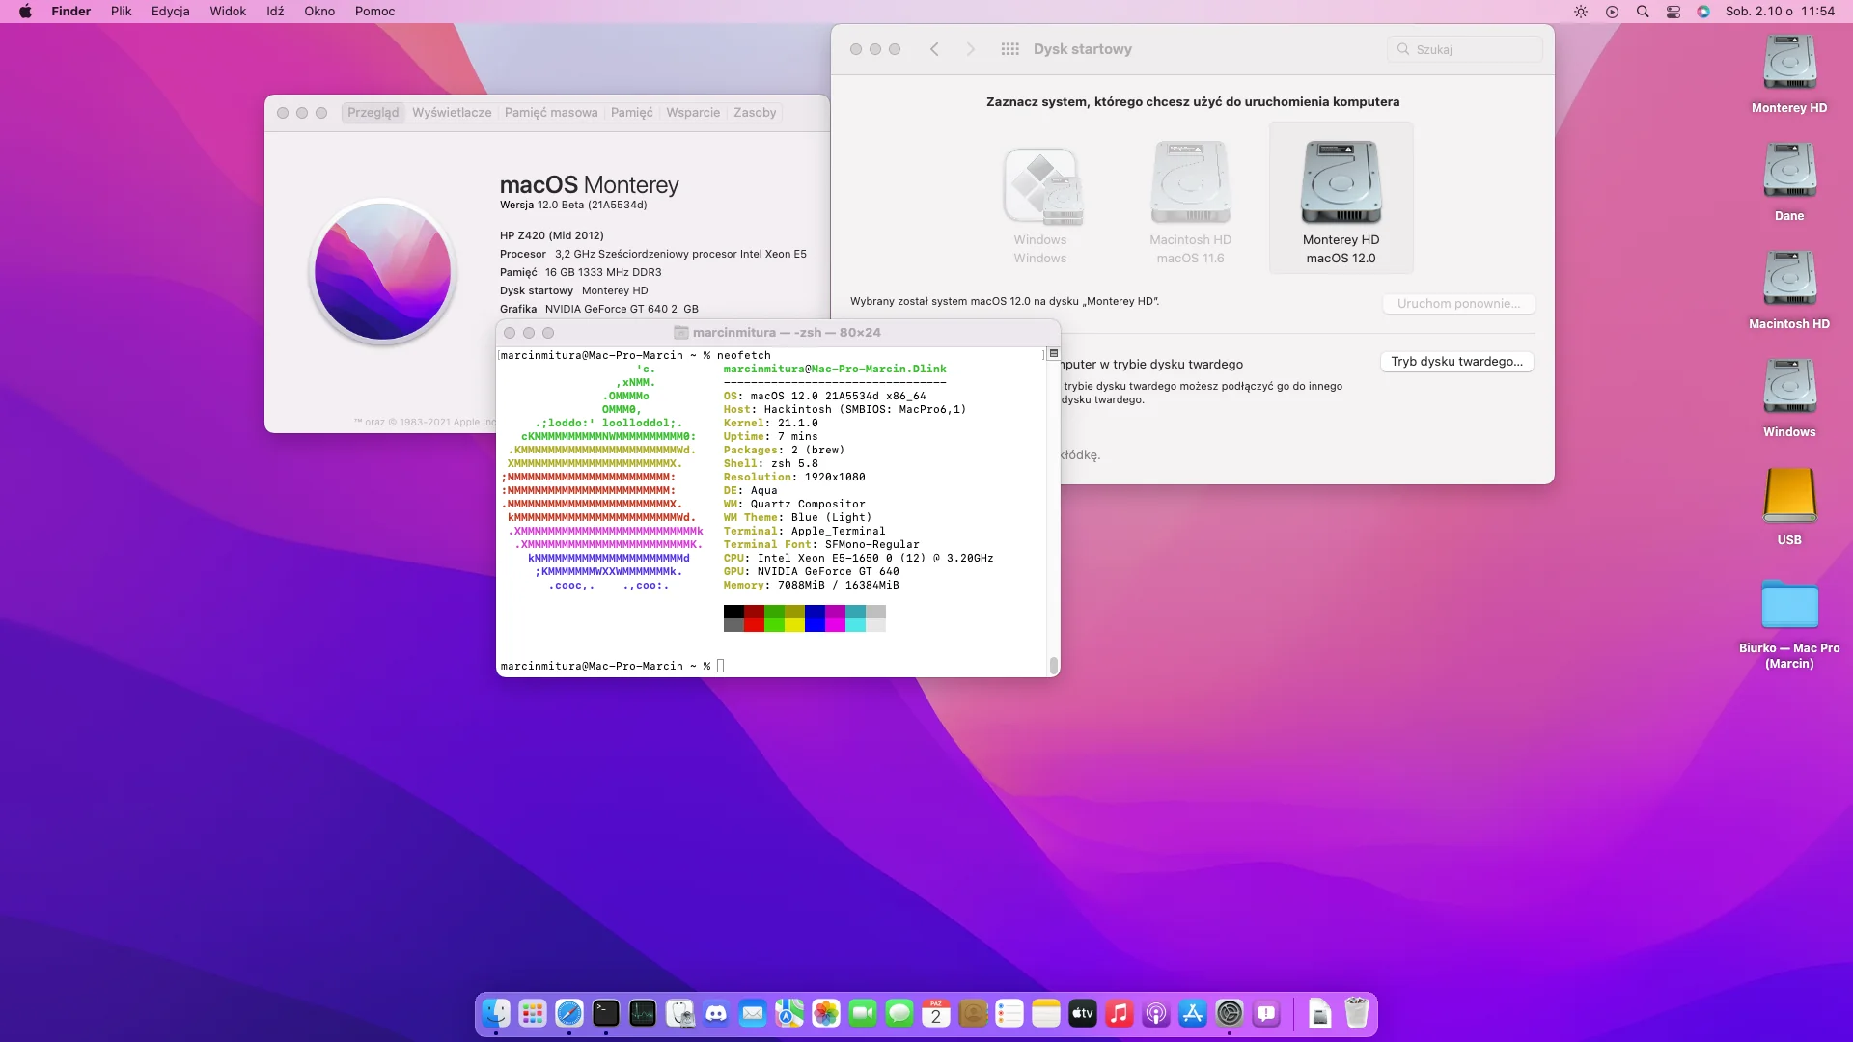The height and width of the screenshot is (1042, 1853).
Task: Open Photos from the Dock
Action: click(x=826, y=1013)
